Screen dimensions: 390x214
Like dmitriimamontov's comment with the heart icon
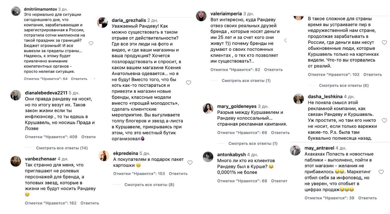tap(91, 43)
